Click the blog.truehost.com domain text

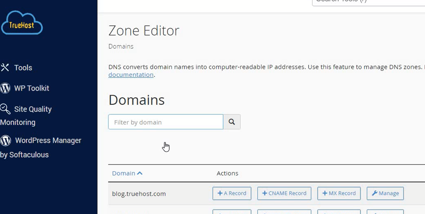(x=139, y=194)
